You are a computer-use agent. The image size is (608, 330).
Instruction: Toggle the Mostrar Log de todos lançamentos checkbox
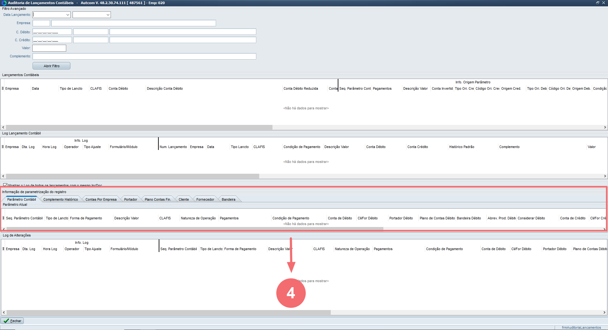(5, 185)
